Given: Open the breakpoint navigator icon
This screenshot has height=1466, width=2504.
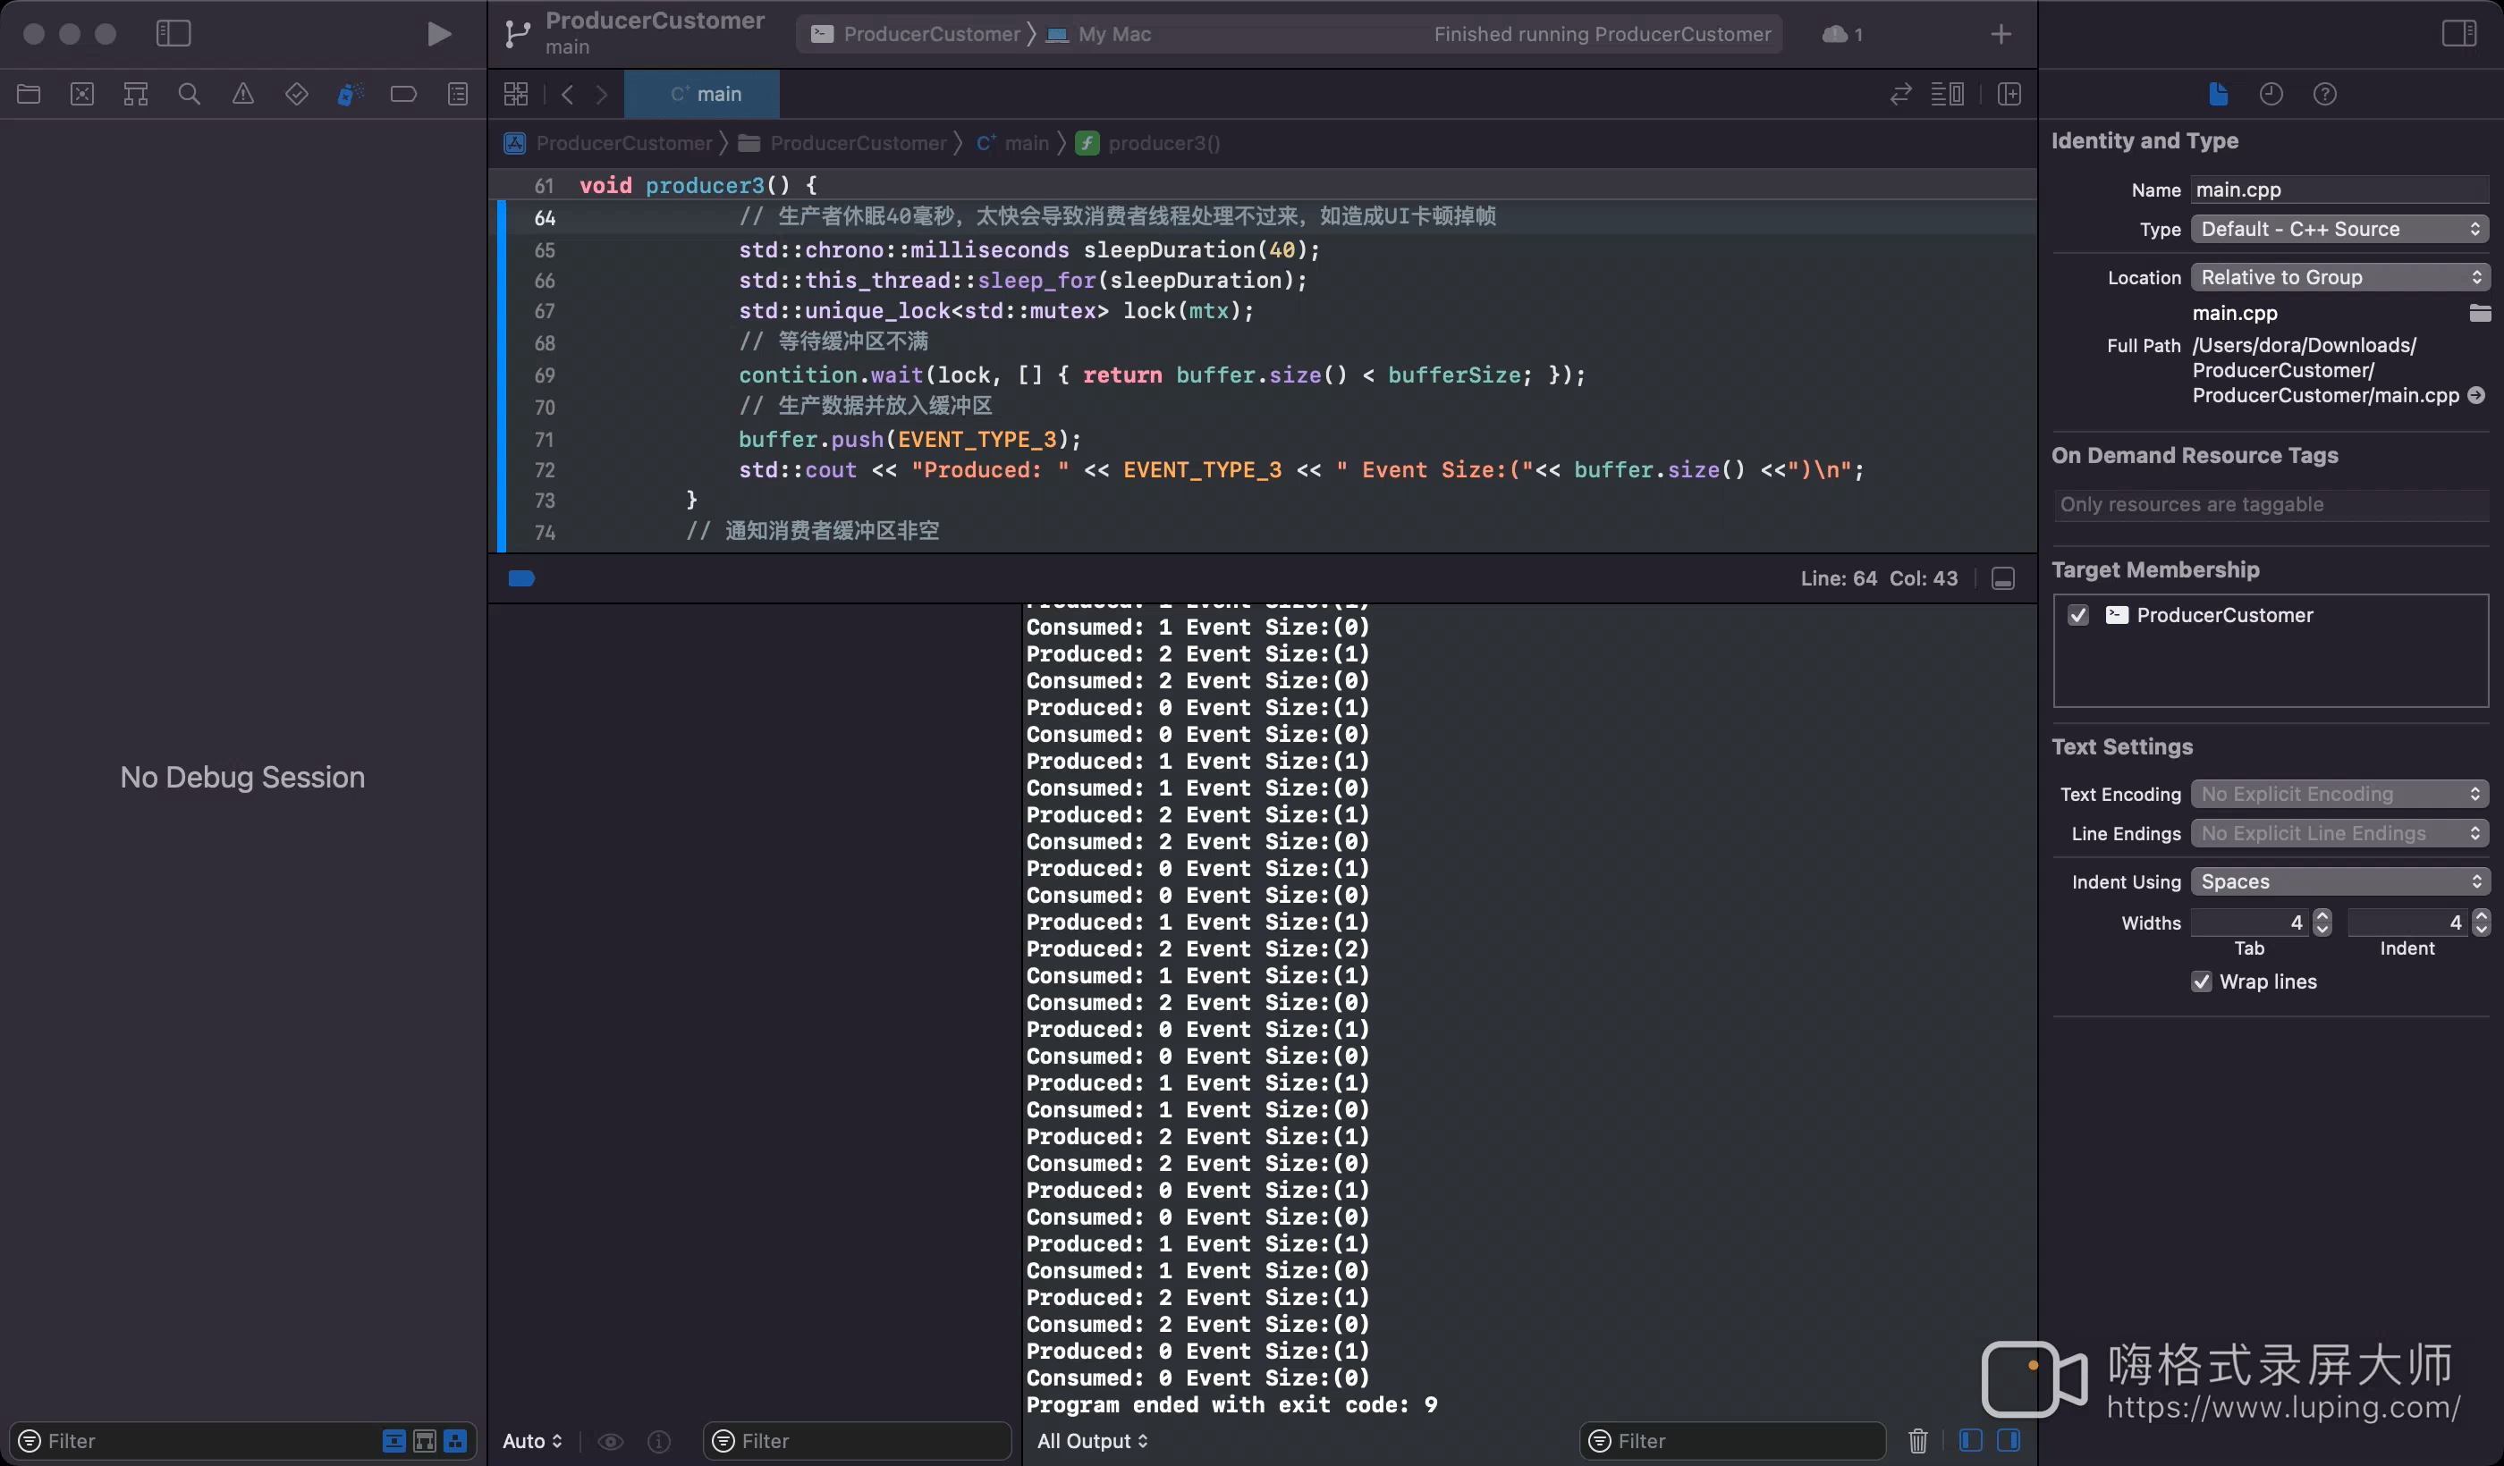Looking at the screenshot, I should point(403,92).
